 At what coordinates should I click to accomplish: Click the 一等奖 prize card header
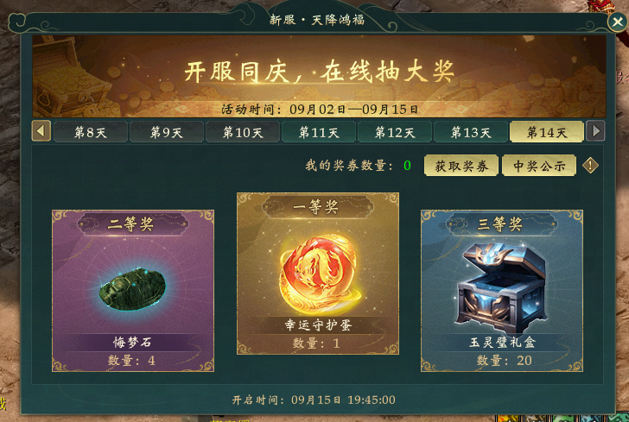(x=318, y=207)
